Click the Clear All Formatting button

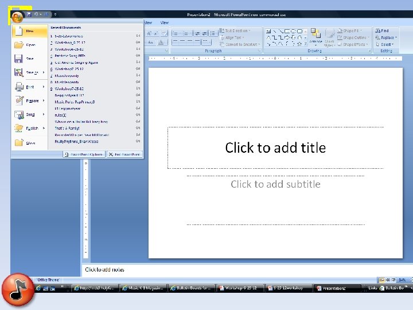[165, 33]
